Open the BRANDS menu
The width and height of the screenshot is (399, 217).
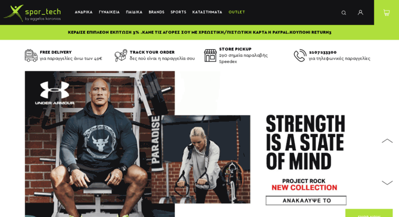tap(157, 12)
